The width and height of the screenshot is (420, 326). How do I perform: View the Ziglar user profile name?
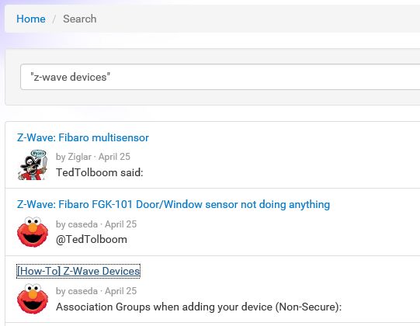pos(79,157)
